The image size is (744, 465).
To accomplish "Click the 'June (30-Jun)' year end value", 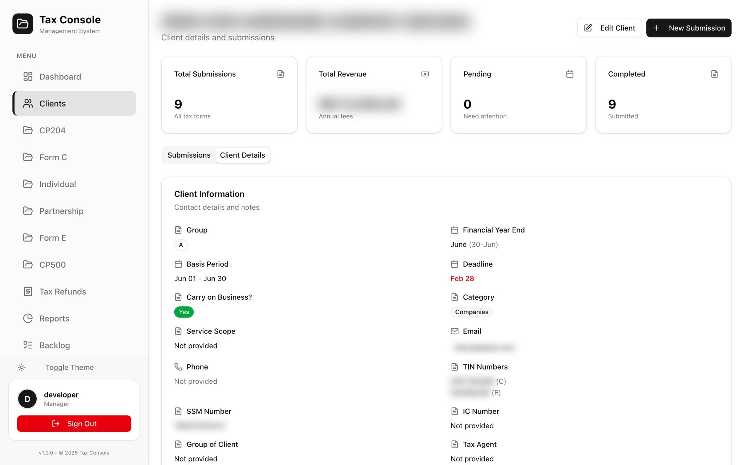I will point(474,244).
